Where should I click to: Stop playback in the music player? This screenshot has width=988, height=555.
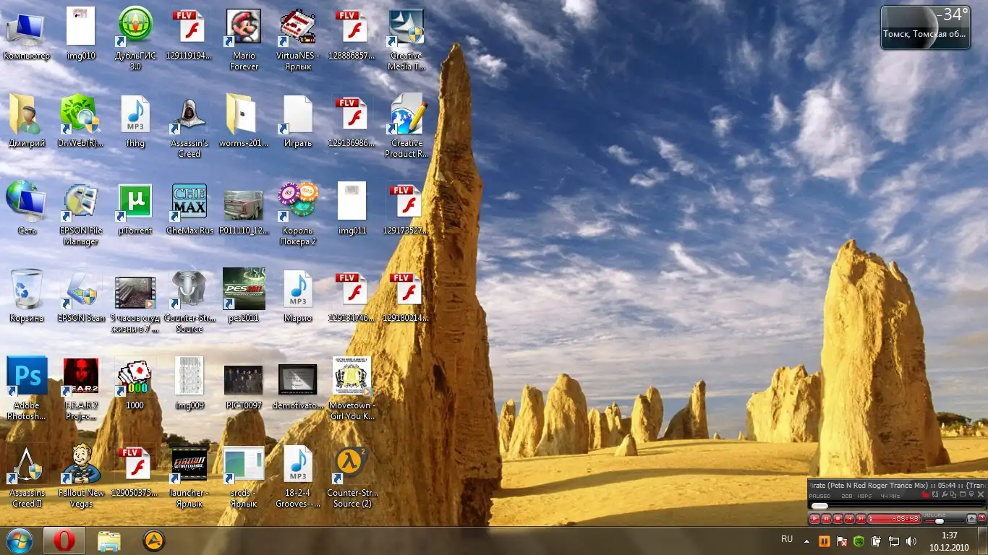coord(838,519)
